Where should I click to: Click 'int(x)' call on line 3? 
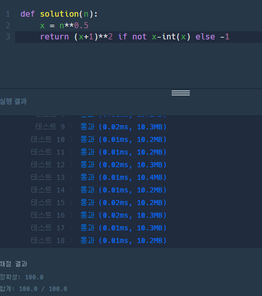point(176,37)
